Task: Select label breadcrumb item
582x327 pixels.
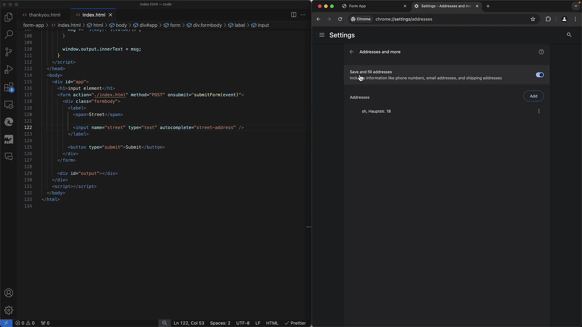Action: pos(236,25)
